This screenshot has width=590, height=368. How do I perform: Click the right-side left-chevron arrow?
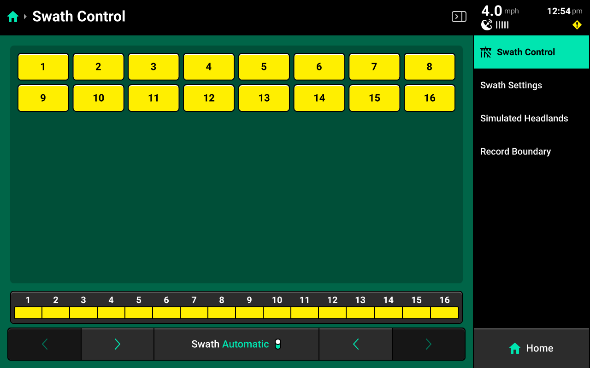click(x=355, y=344)
